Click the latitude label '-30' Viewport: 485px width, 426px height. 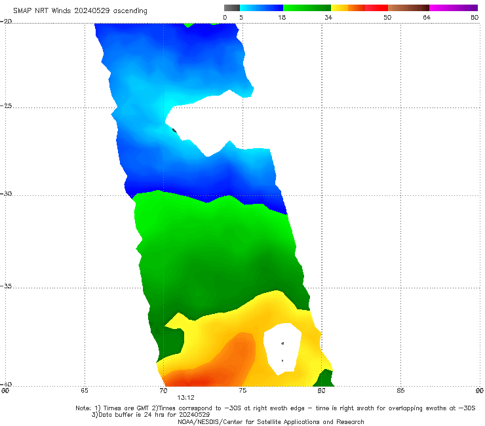pyautogui.click(x=6, y=193)
